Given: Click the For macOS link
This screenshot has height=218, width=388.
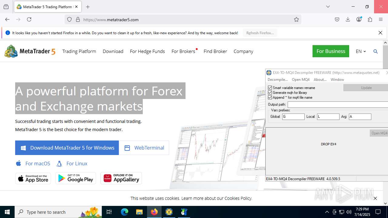Looking at the screenshot, I should (x=38, y=163).
